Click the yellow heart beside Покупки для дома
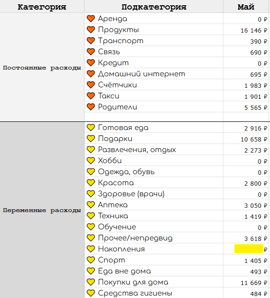The width and height of the screenshot is (270, 298). pos(91,282)
